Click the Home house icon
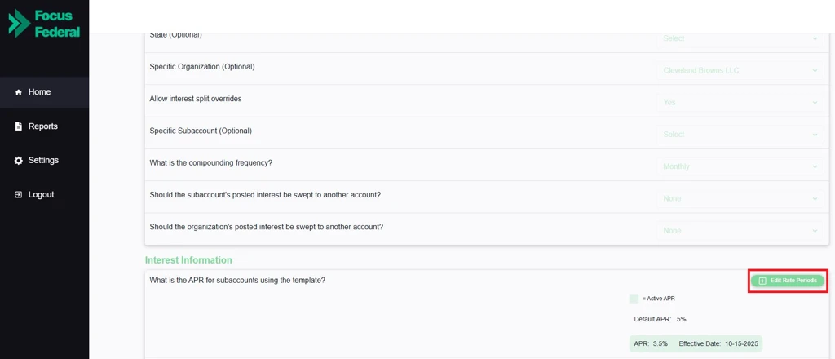Viewport: 835px width, 359px height. [19, 92]
